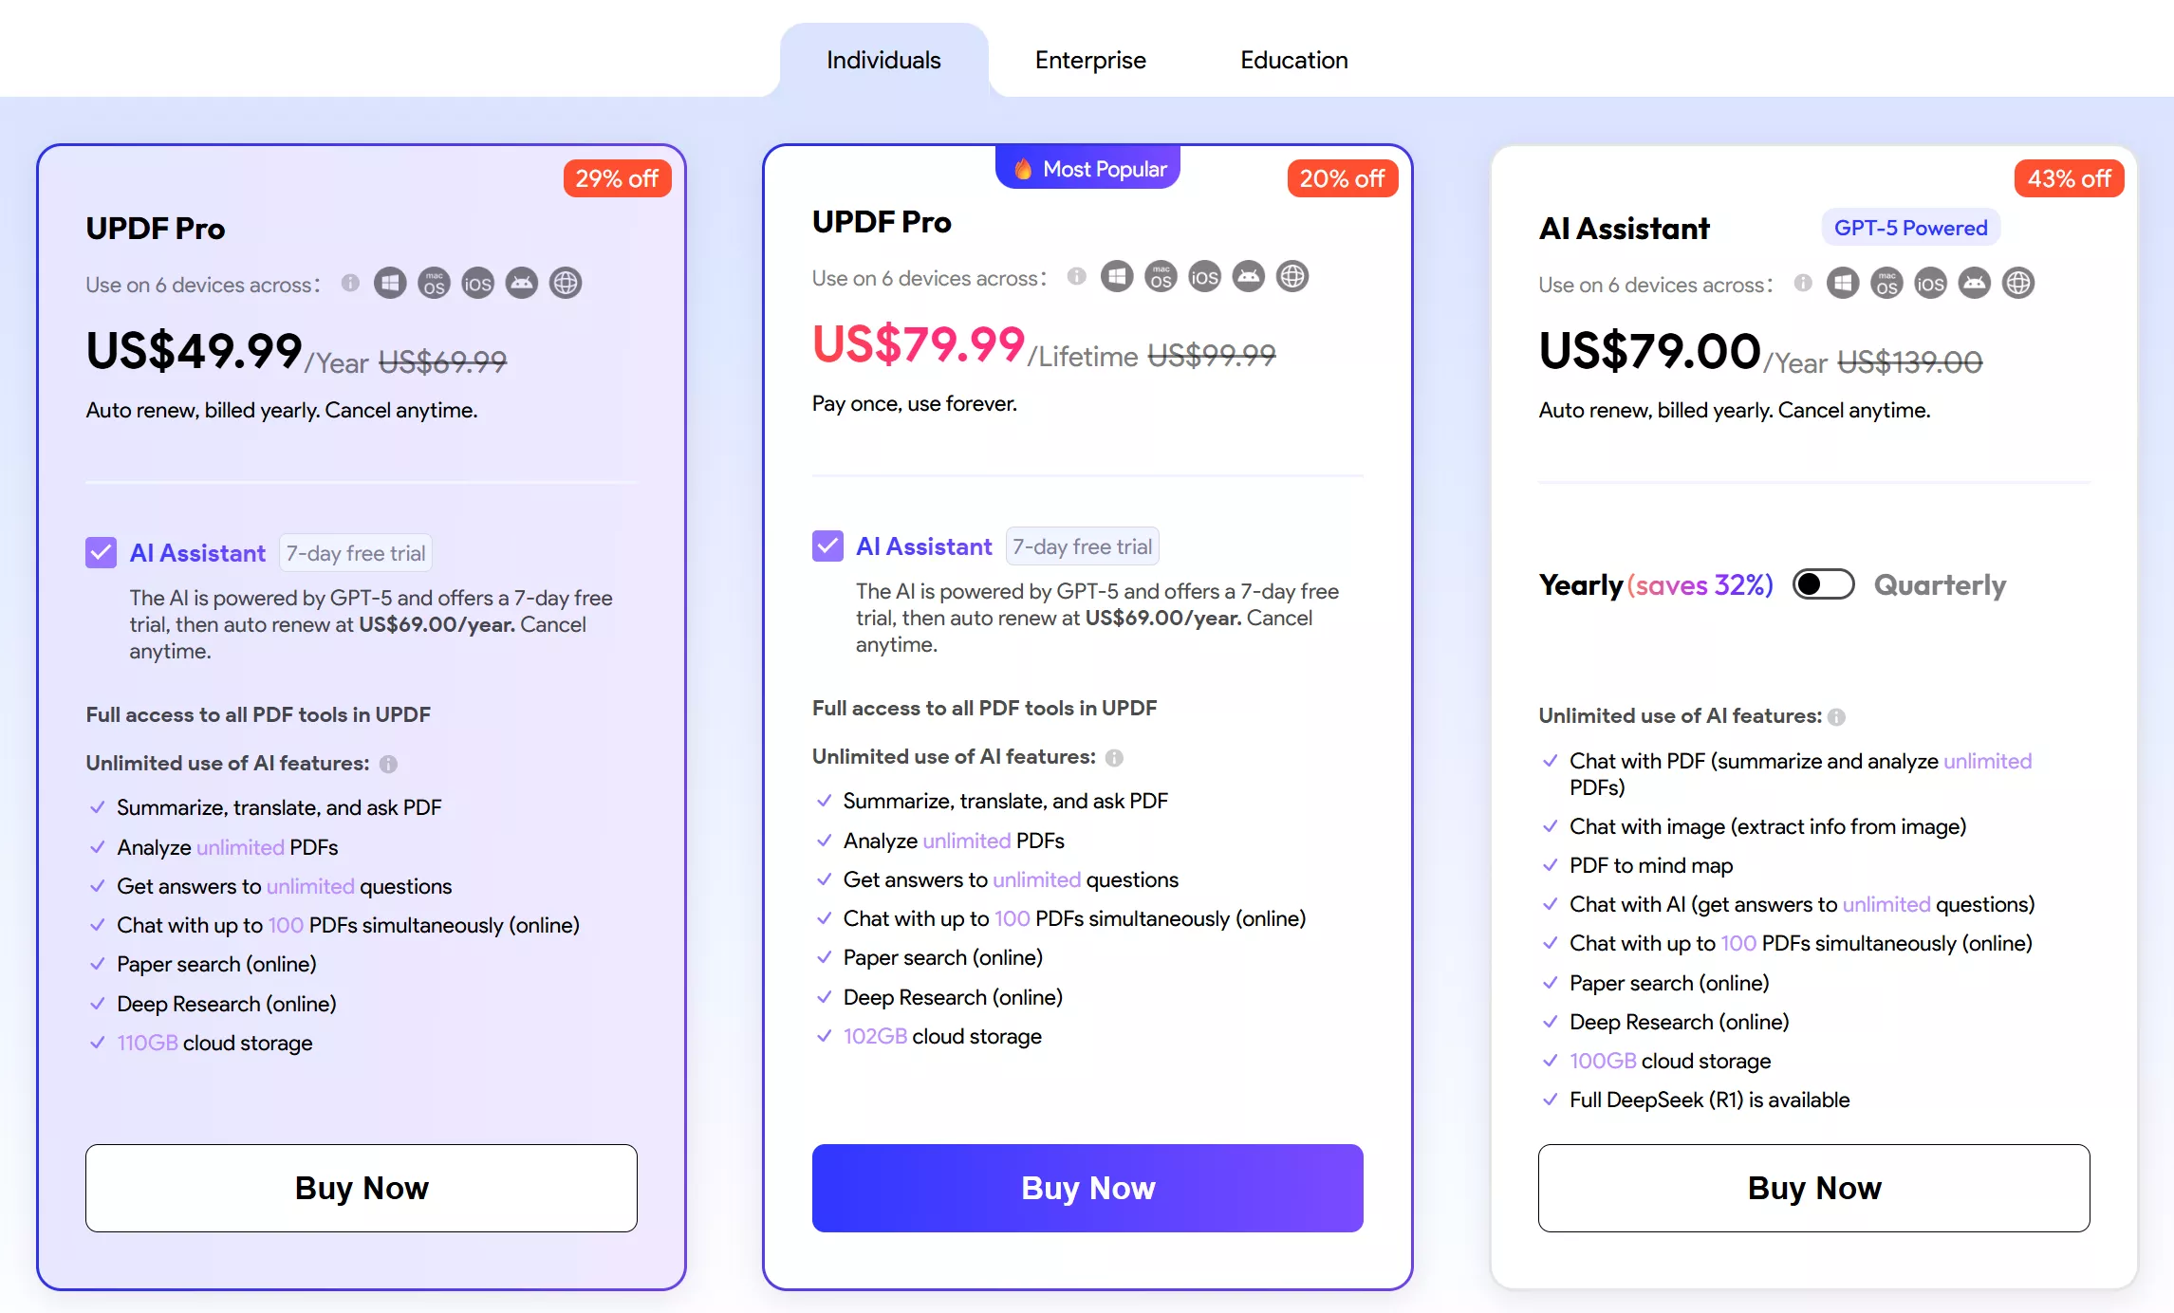Click info icon beside devices in AI Assistant card
This screenshot has width=2174, height=1313.
coord(1803,284)
